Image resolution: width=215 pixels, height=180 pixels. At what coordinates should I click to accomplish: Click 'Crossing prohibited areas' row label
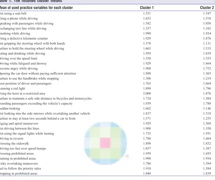point(17,153)
